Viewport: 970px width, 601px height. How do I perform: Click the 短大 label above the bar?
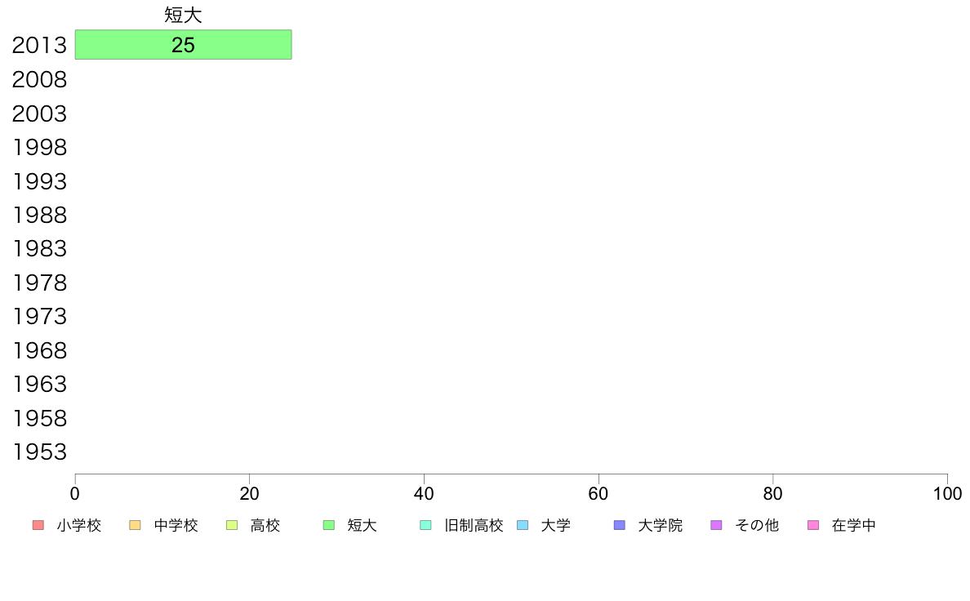183,15
